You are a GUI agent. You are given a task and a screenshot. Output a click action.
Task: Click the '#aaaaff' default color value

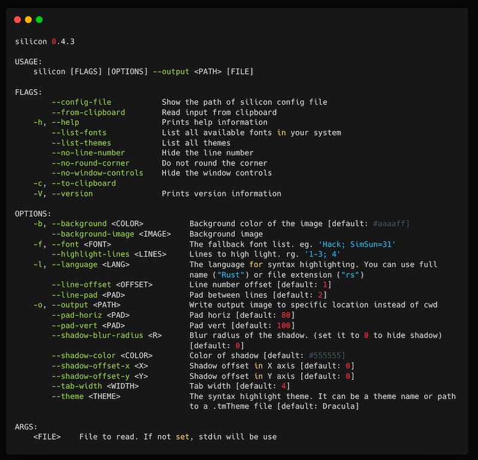tap(389, 224)
